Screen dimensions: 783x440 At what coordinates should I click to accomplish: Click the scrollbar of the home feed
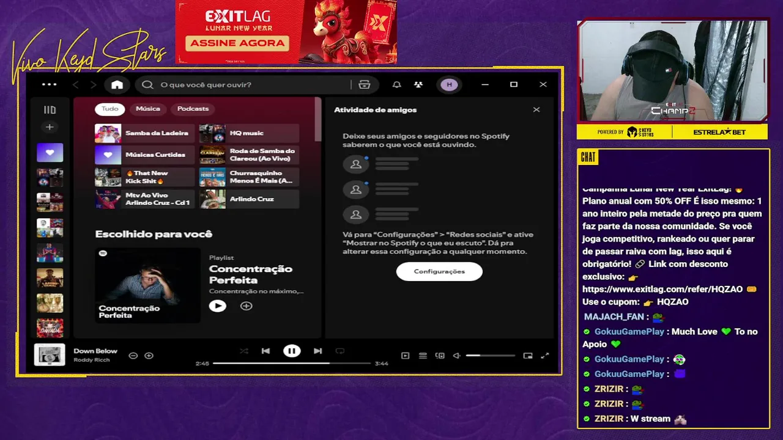[x=317, y=119]
